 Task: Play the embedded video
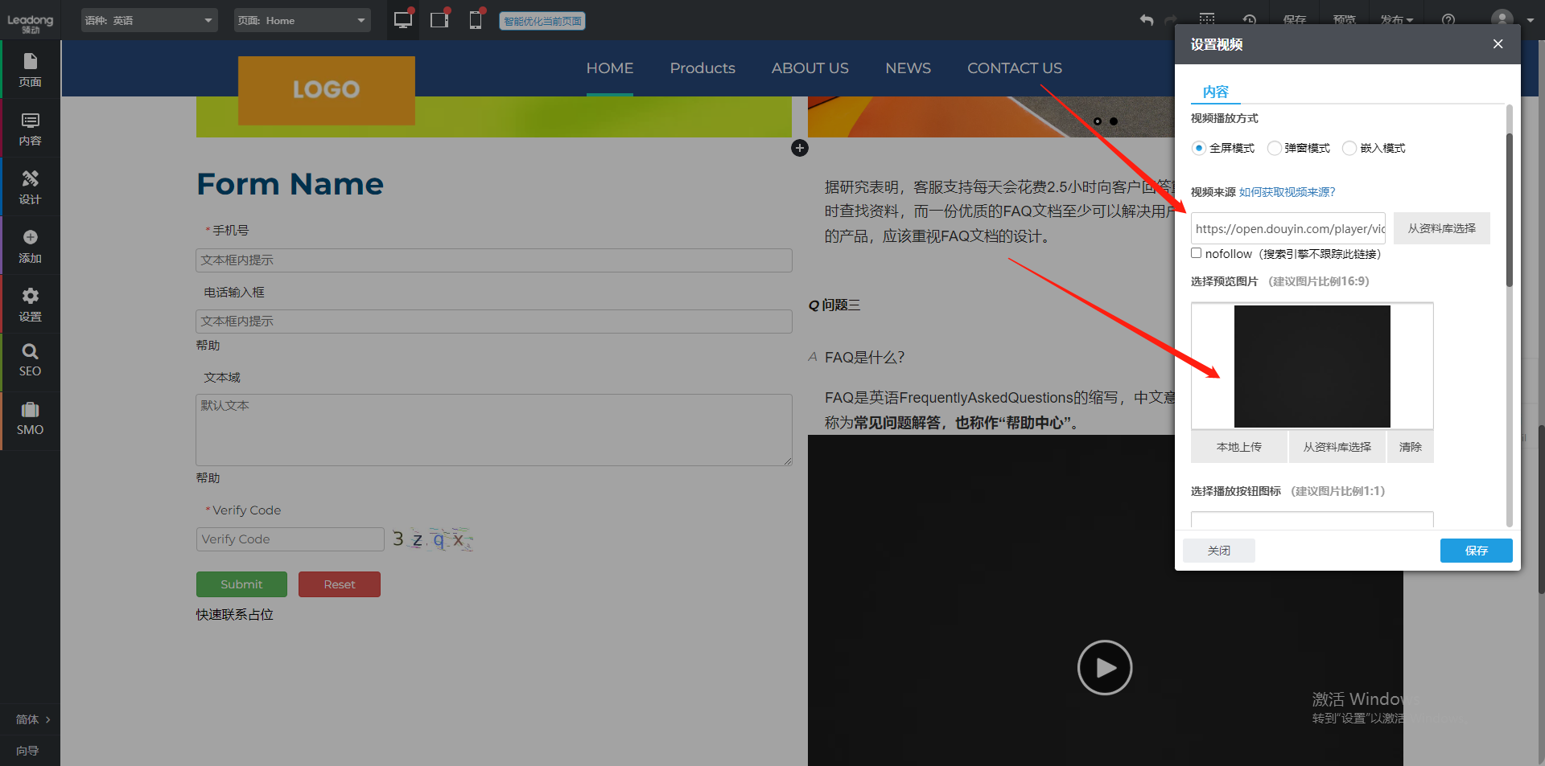(1104, 667)
